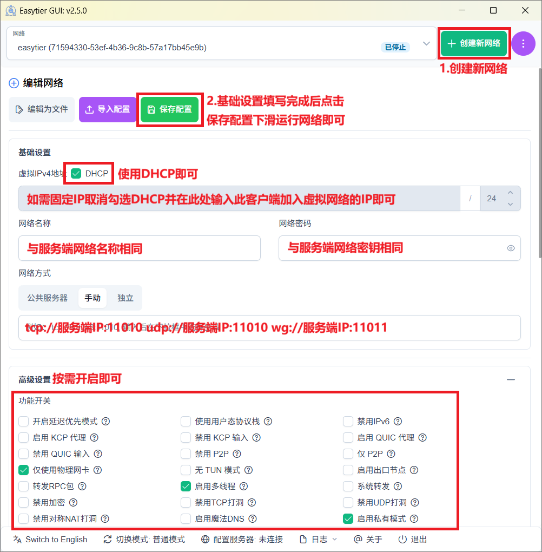Screen dimensions: 542x552
Task: Open help for 开启延迟优先模式
Action: coord(105,422)
